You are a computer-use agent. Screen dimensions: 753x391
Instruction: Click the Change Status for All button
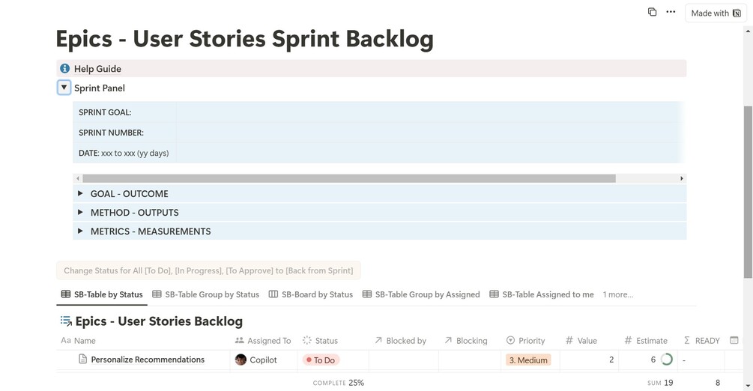(208, 270)
